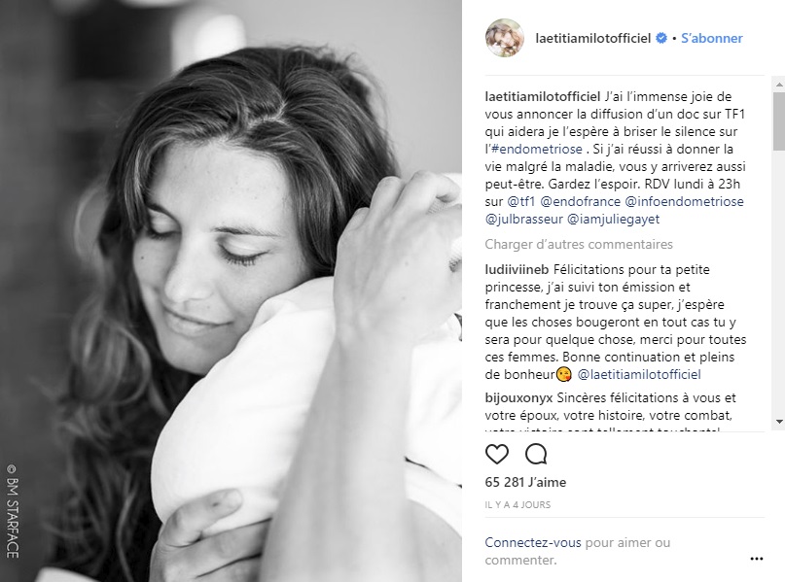Click the S'abonner follow button
Image resolution: width=785 pixels, height=582 pixels.
click(711, 38)
